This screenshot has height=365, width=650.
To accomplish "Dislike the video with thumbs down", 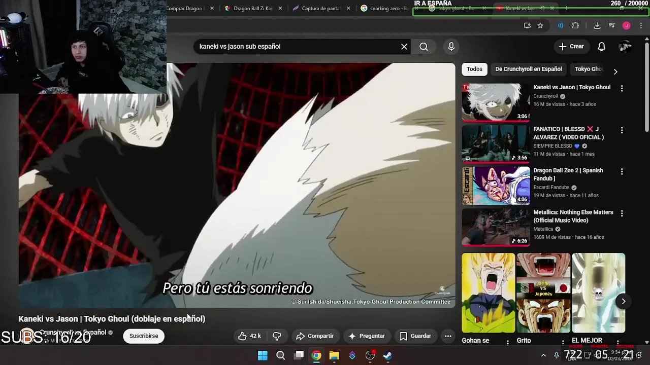I will pos(277,336).
